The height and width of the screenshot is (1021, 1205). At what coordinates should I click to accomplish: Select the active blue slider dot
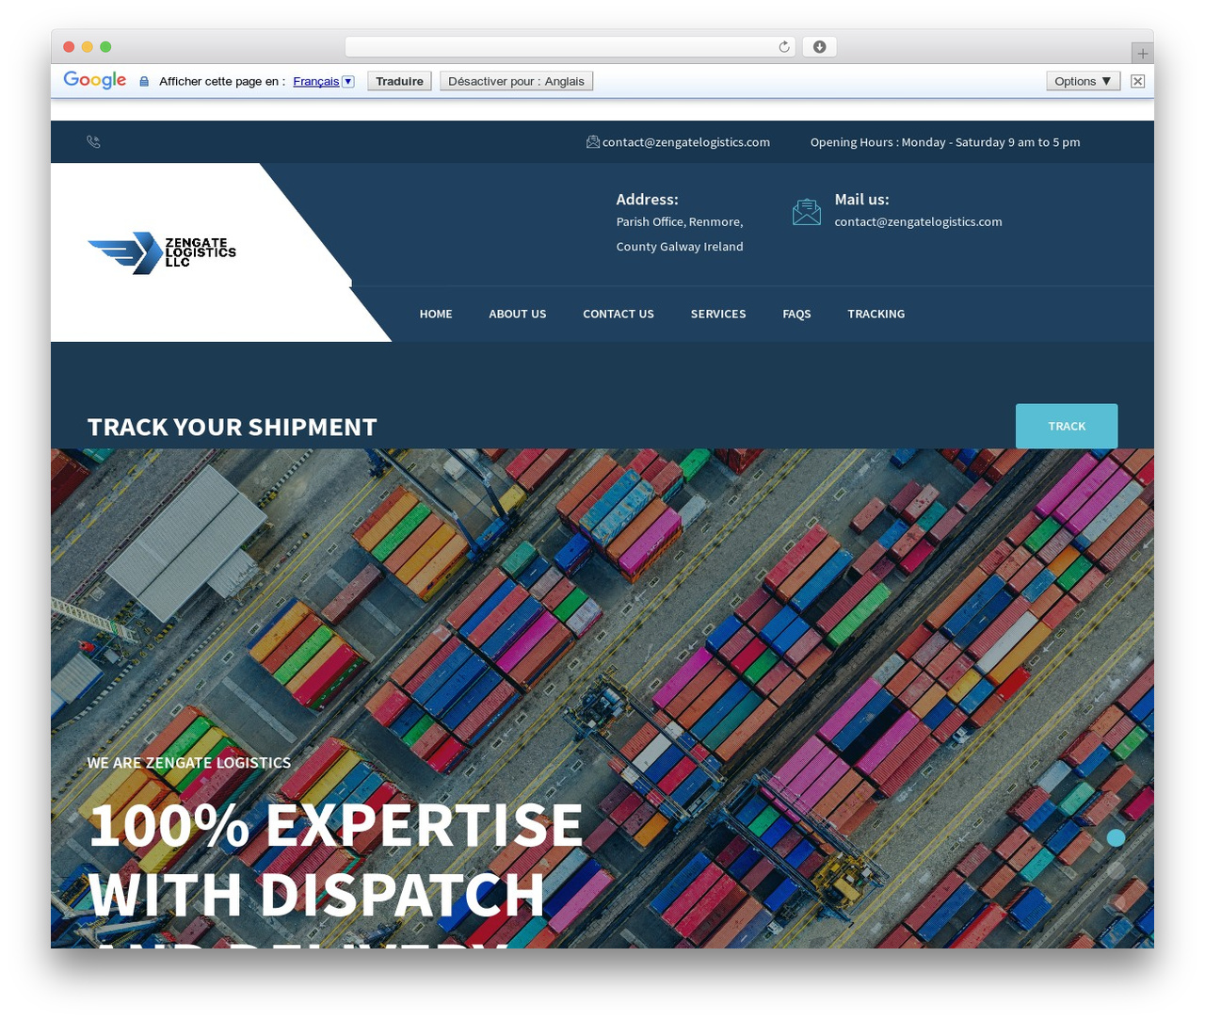[1116, 838]
